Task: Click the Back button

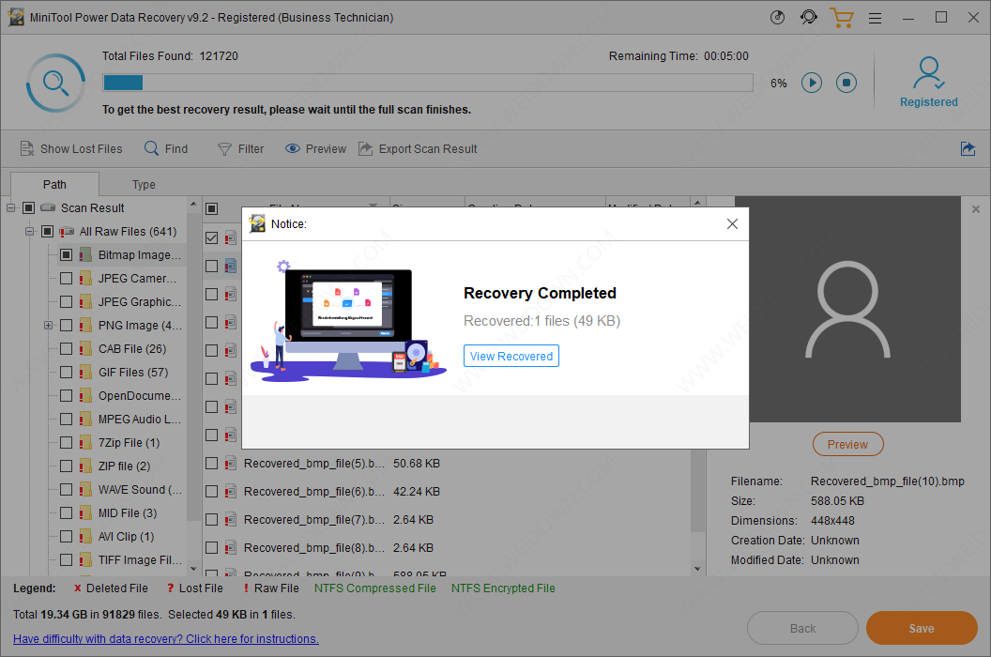Action: pyautogui.click(x=802, y=629)
